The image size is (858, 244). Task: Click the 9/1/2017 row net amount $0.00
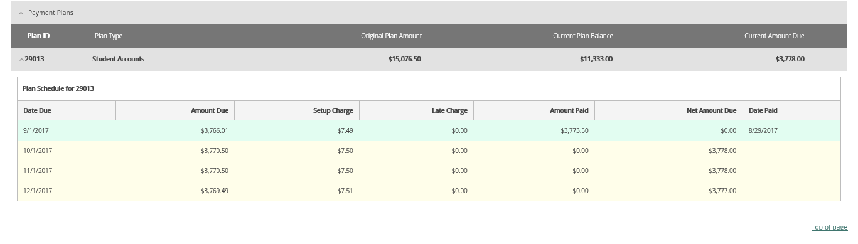point(729,130)
